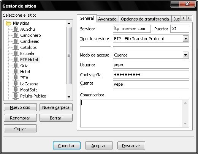Click the Usuario input field

(151, 65)
